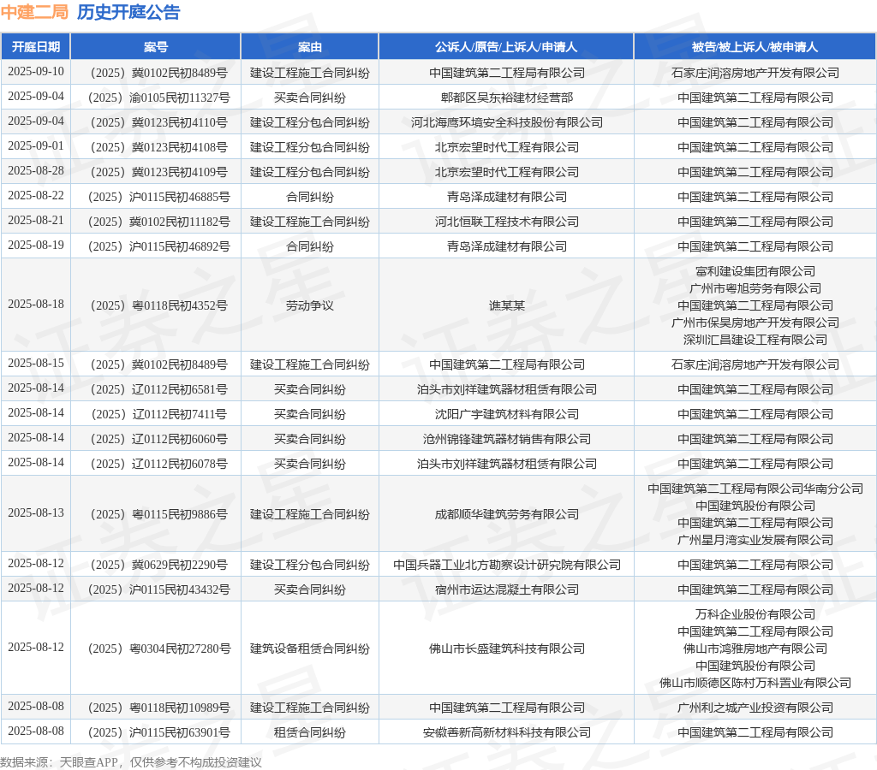This screenshot has height=770, width=877.
Task: Click the 建筑设备租赁合同纠纷 case type cell
Action: click(x=310, y=649)
